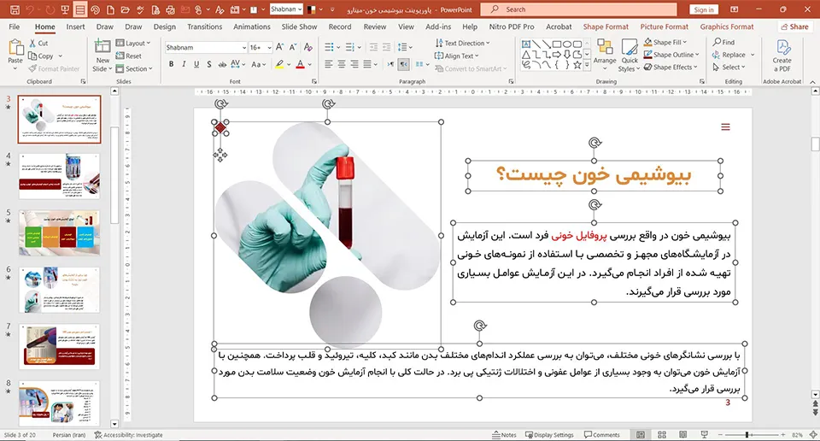Open Notes pane from status bar
The image size is (820, 441).
click(504, 435)
